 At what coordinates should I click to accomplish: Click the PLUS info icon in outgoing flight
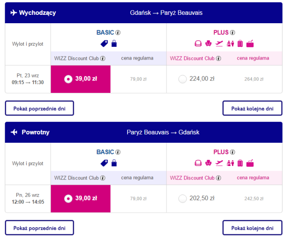(x=232, y=32)
